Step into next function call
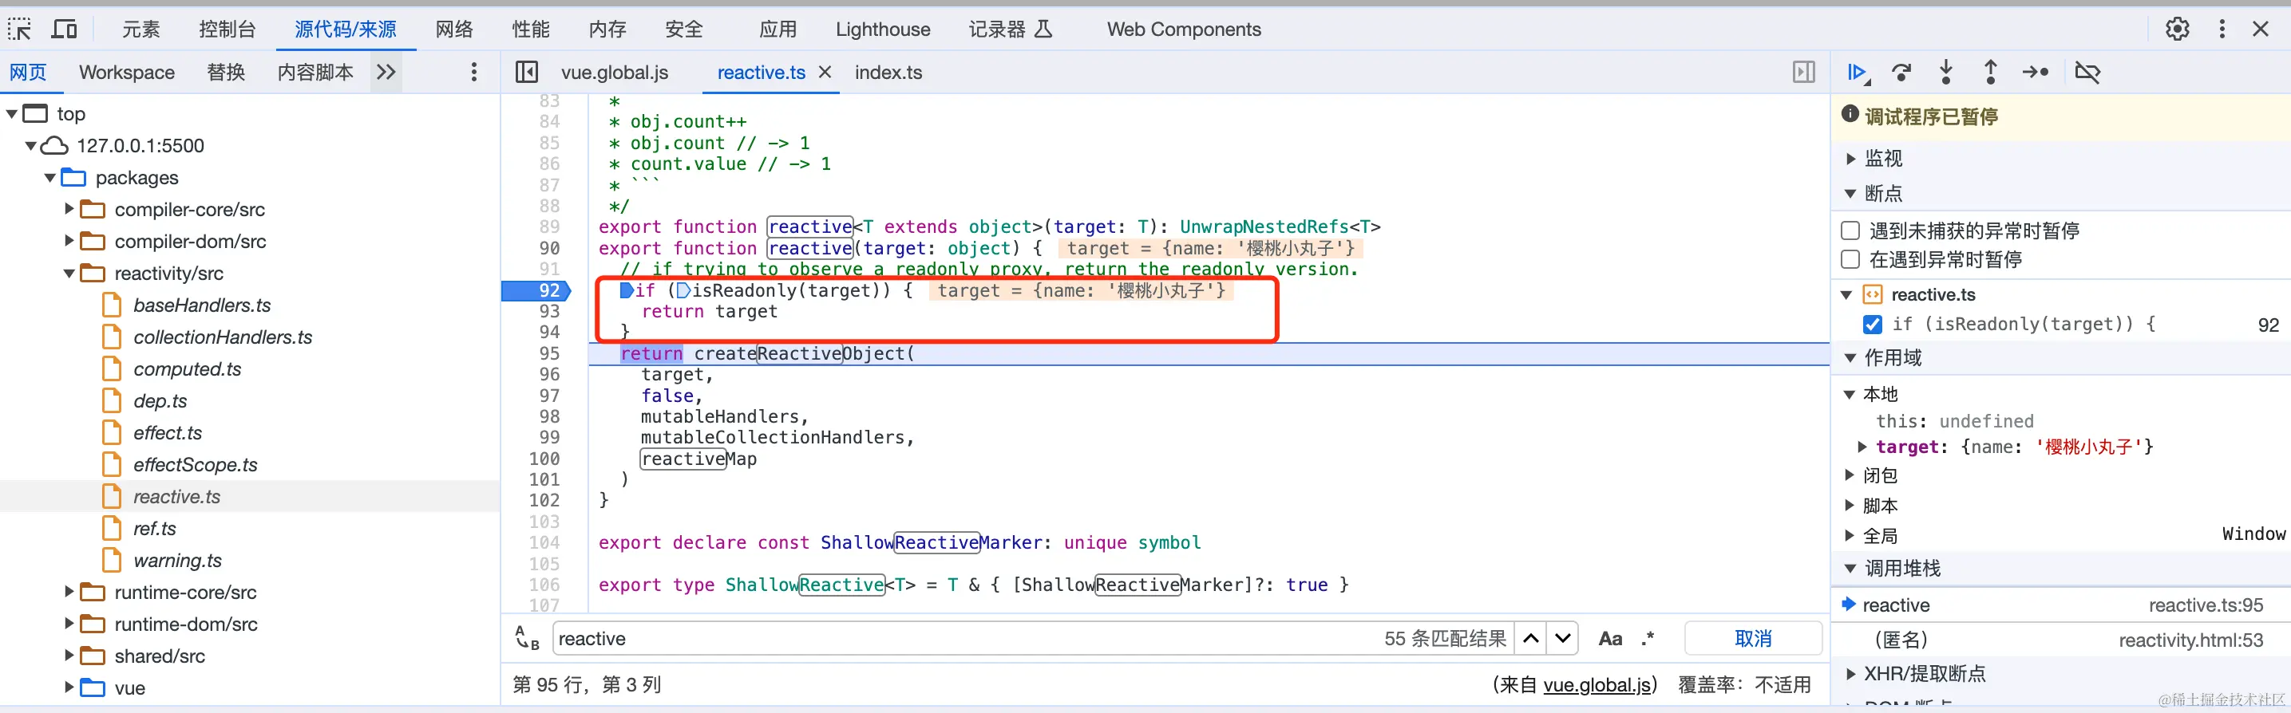Image resolution: width=2291 pixels, height=713 pixels. pos(1946,72)
